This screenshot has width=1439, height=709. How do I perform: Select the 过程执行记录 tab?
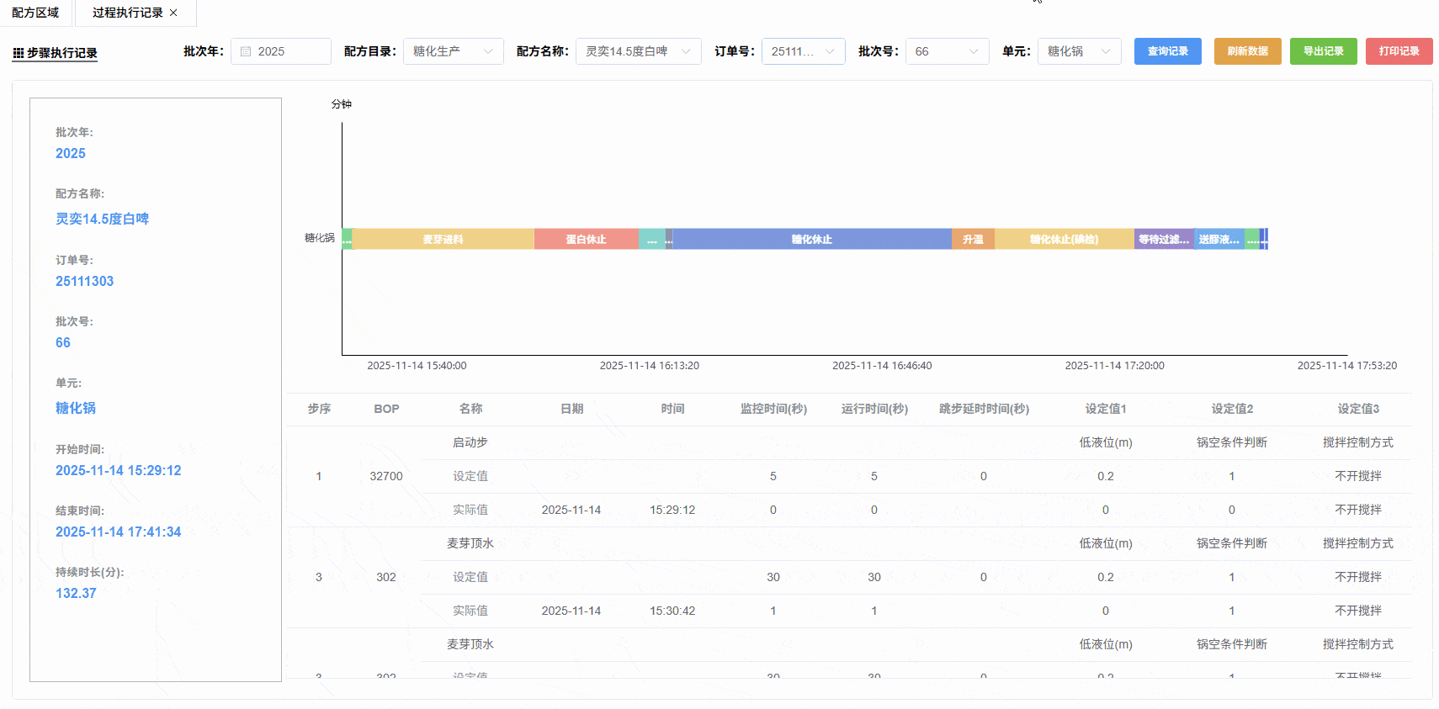click(x=127, y=13)
